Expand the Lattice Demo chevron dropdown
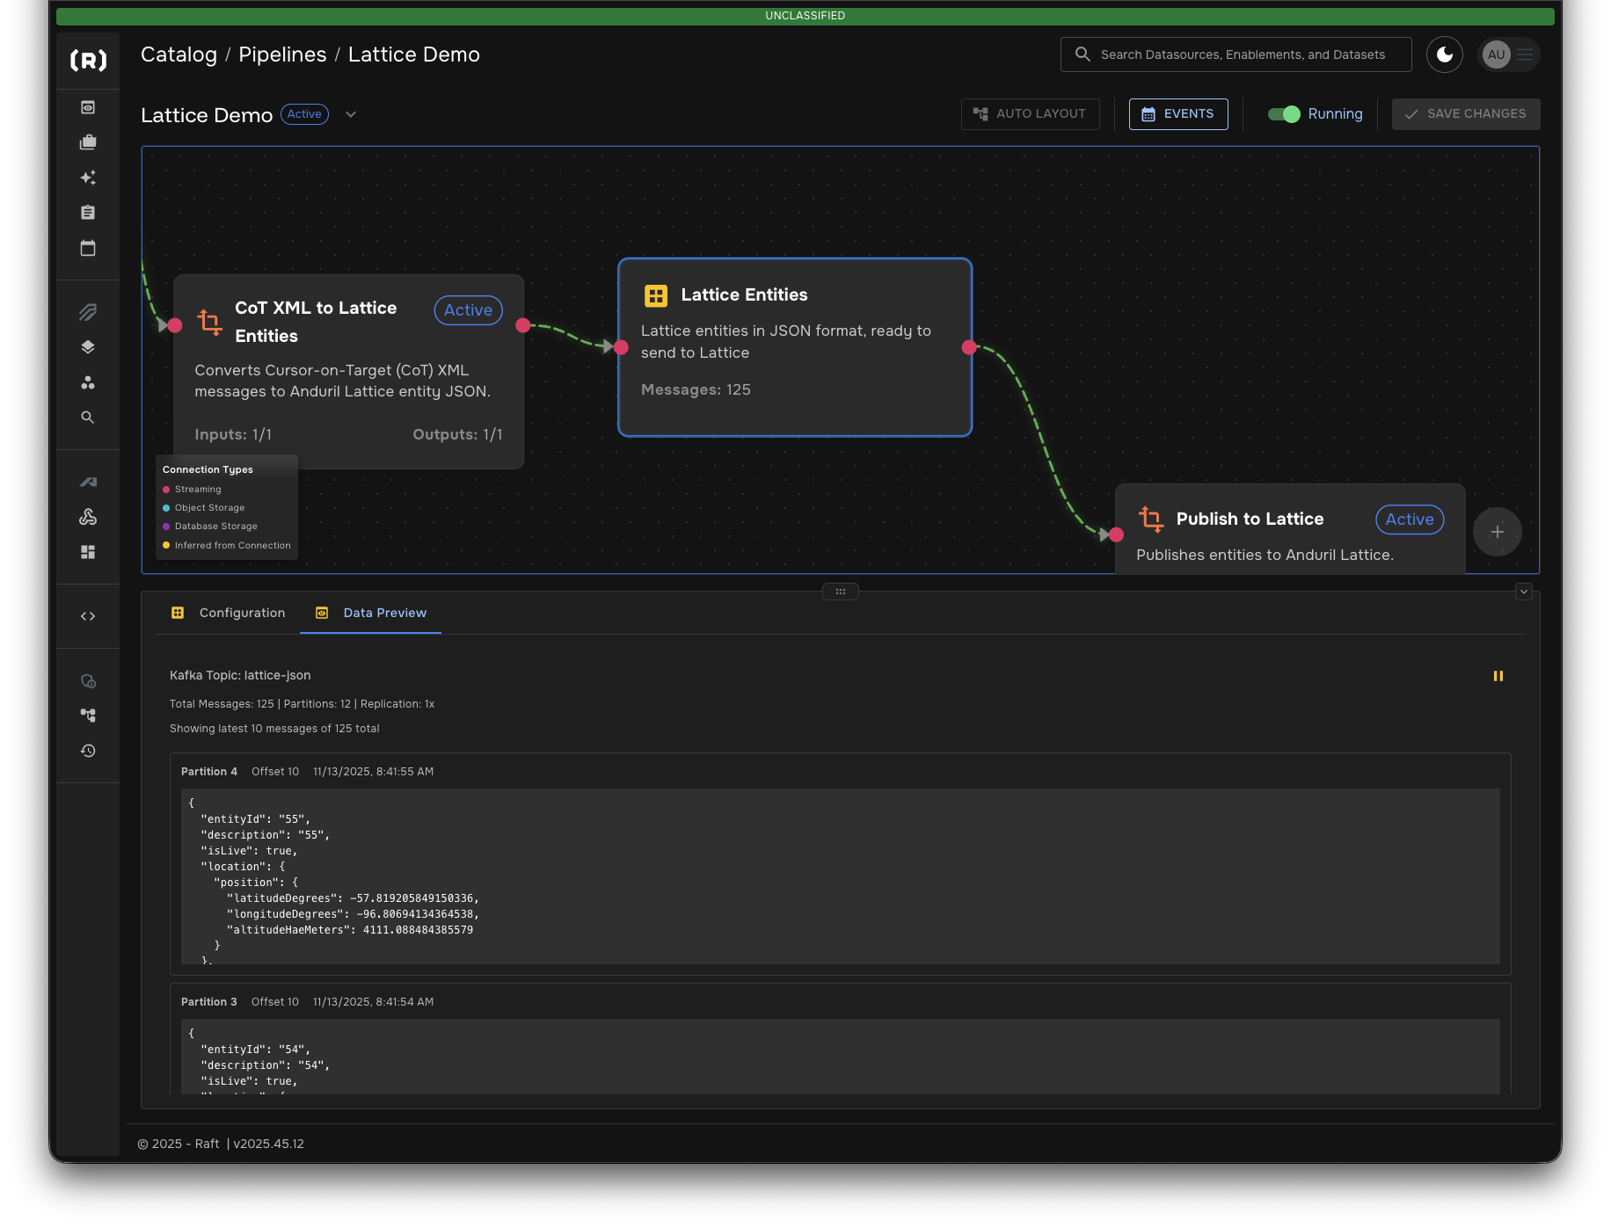 351,114
